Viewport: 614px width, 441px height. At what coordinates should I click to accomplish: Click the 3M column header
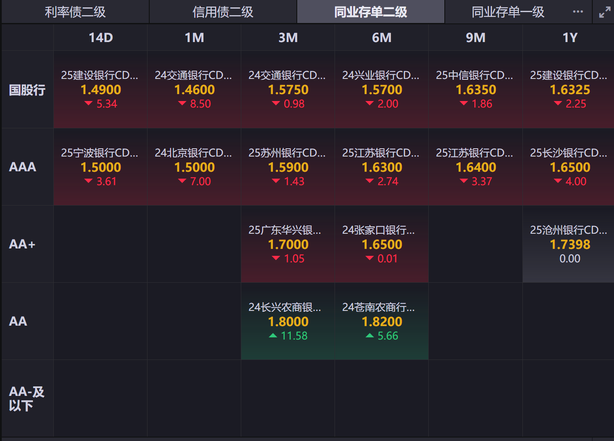[288, 38]
